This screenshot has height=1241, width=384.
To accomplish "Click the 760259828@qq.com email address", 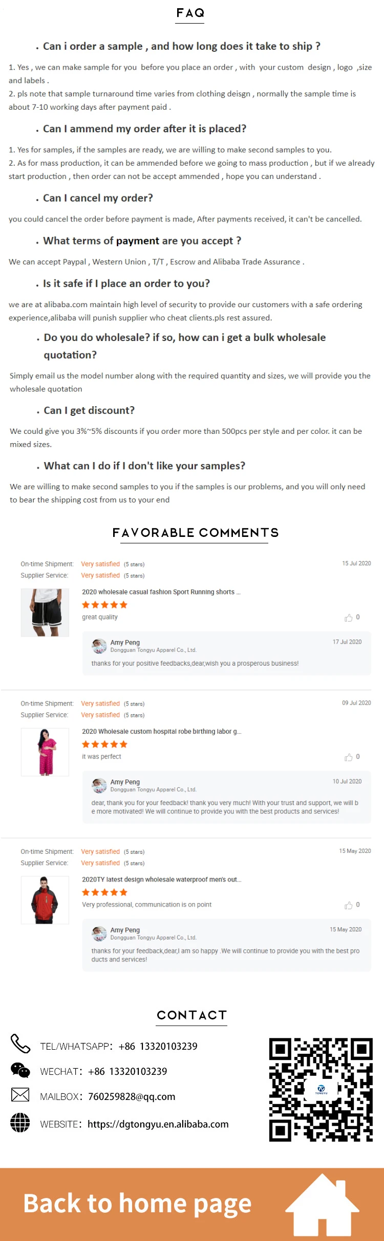I will 132,1096.
